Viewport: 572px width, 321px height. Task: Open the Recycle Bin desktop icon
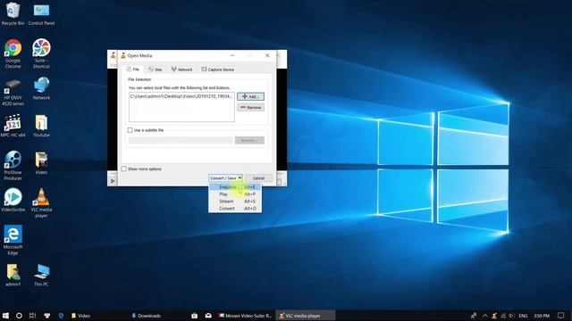(13, 13)
